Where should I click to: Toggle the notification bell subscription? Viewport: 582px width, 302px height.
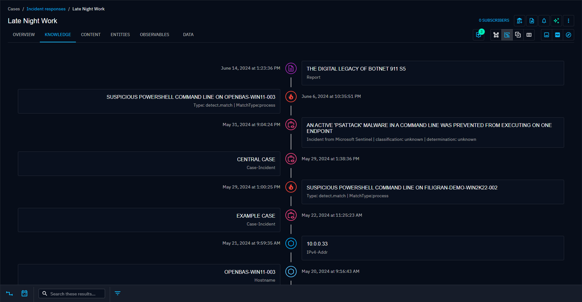pyautogui.click(x=544, y=21)
